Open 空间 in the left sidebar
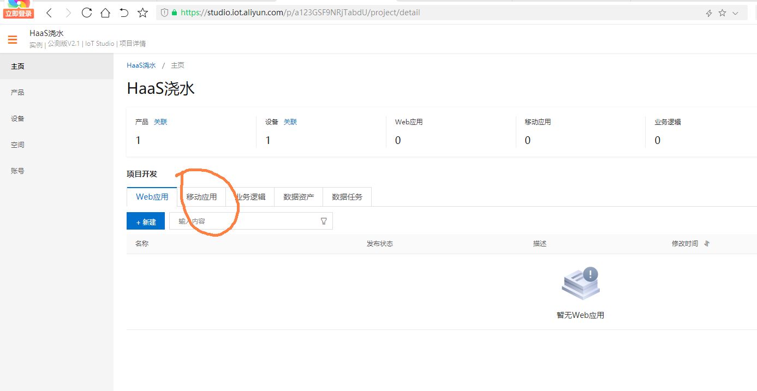The width and height of the screenshot is (757, 391). [57, 145]
